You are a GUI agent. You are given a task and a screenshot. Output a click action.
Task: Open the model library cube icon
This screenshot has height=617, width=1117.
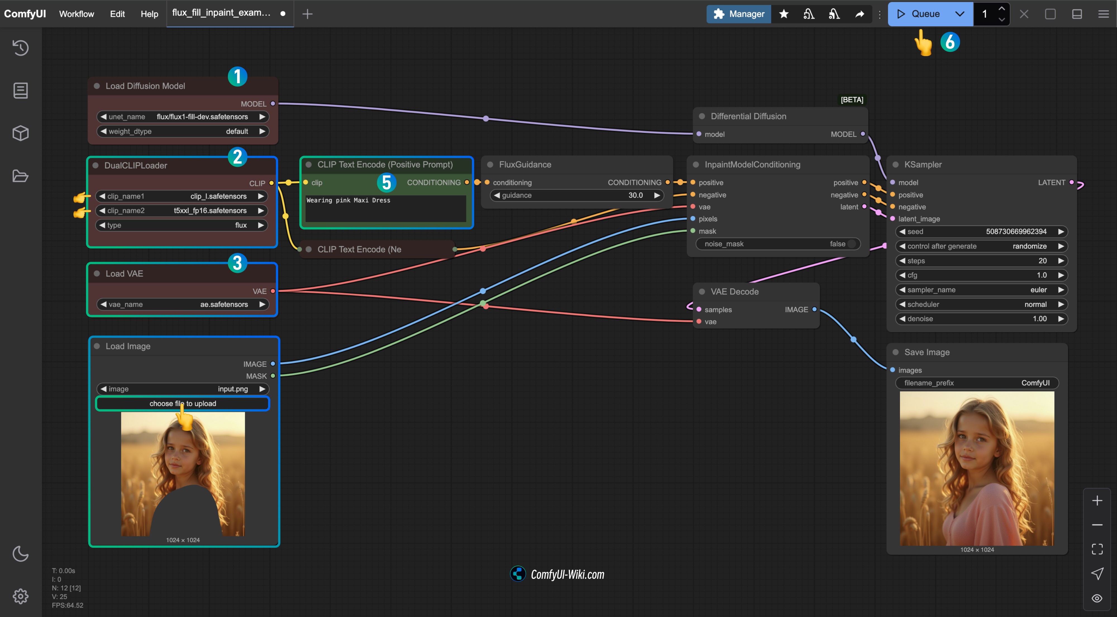(x=20, y=133)
